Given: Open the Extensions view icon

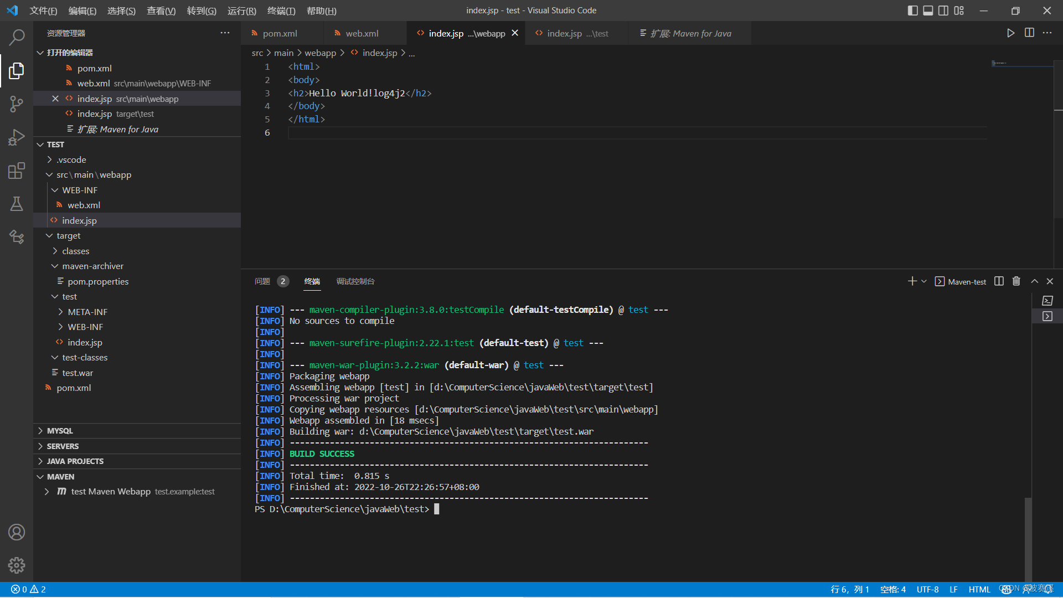Looking at the screenshot, I should pyautogui.click(x=17, y=171).
